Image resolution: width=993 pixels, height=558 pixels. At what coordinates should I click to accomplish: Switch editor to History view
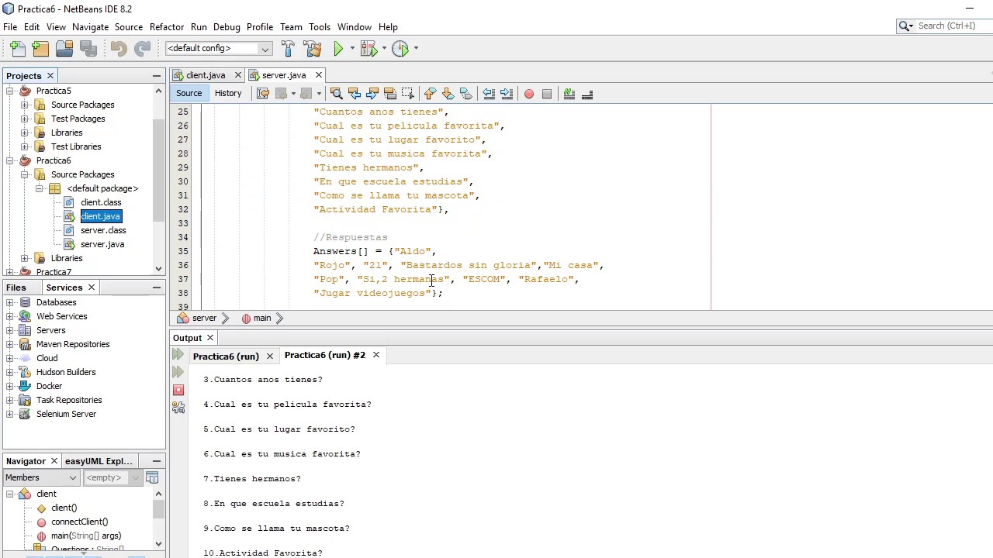[228, 93]
